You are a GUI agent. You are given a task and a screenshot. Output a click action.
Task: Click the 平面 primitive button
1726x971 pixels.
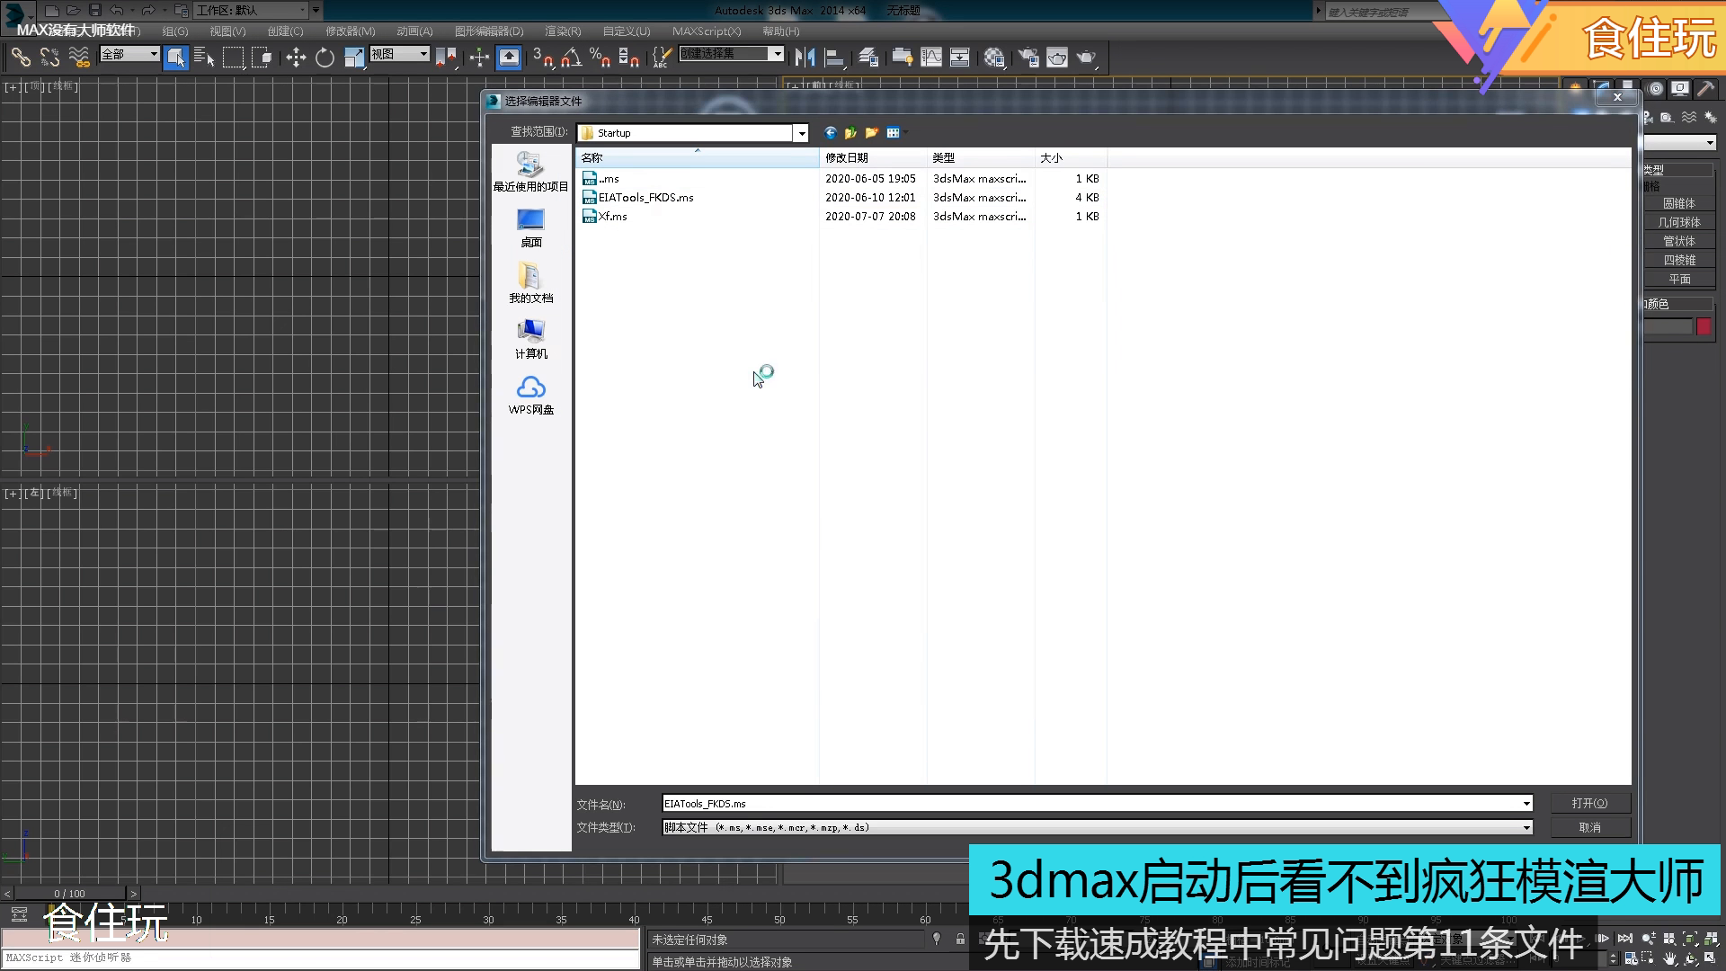click(1678, 279)
